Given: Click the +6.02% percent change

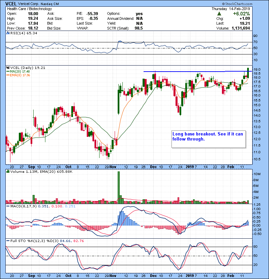Looking at the screenshot, I should click(x=241, y=14).
